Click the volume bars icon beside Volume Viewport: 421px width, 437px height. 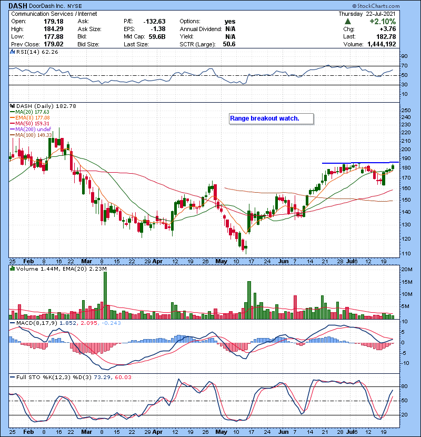[13, 269]
